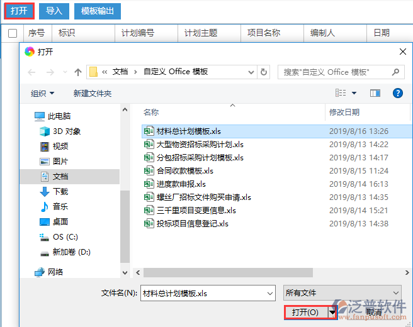Click the navigation pane scroll up arrow

click(125, 109)
